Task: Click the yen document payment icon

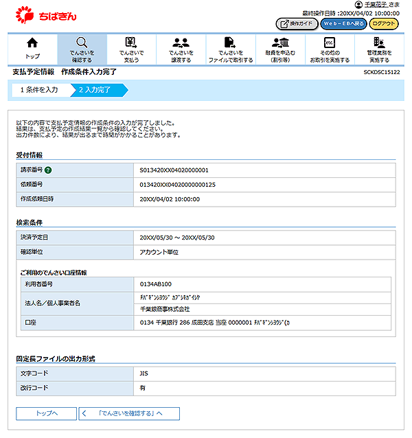Action: click(x=131, y=43)
